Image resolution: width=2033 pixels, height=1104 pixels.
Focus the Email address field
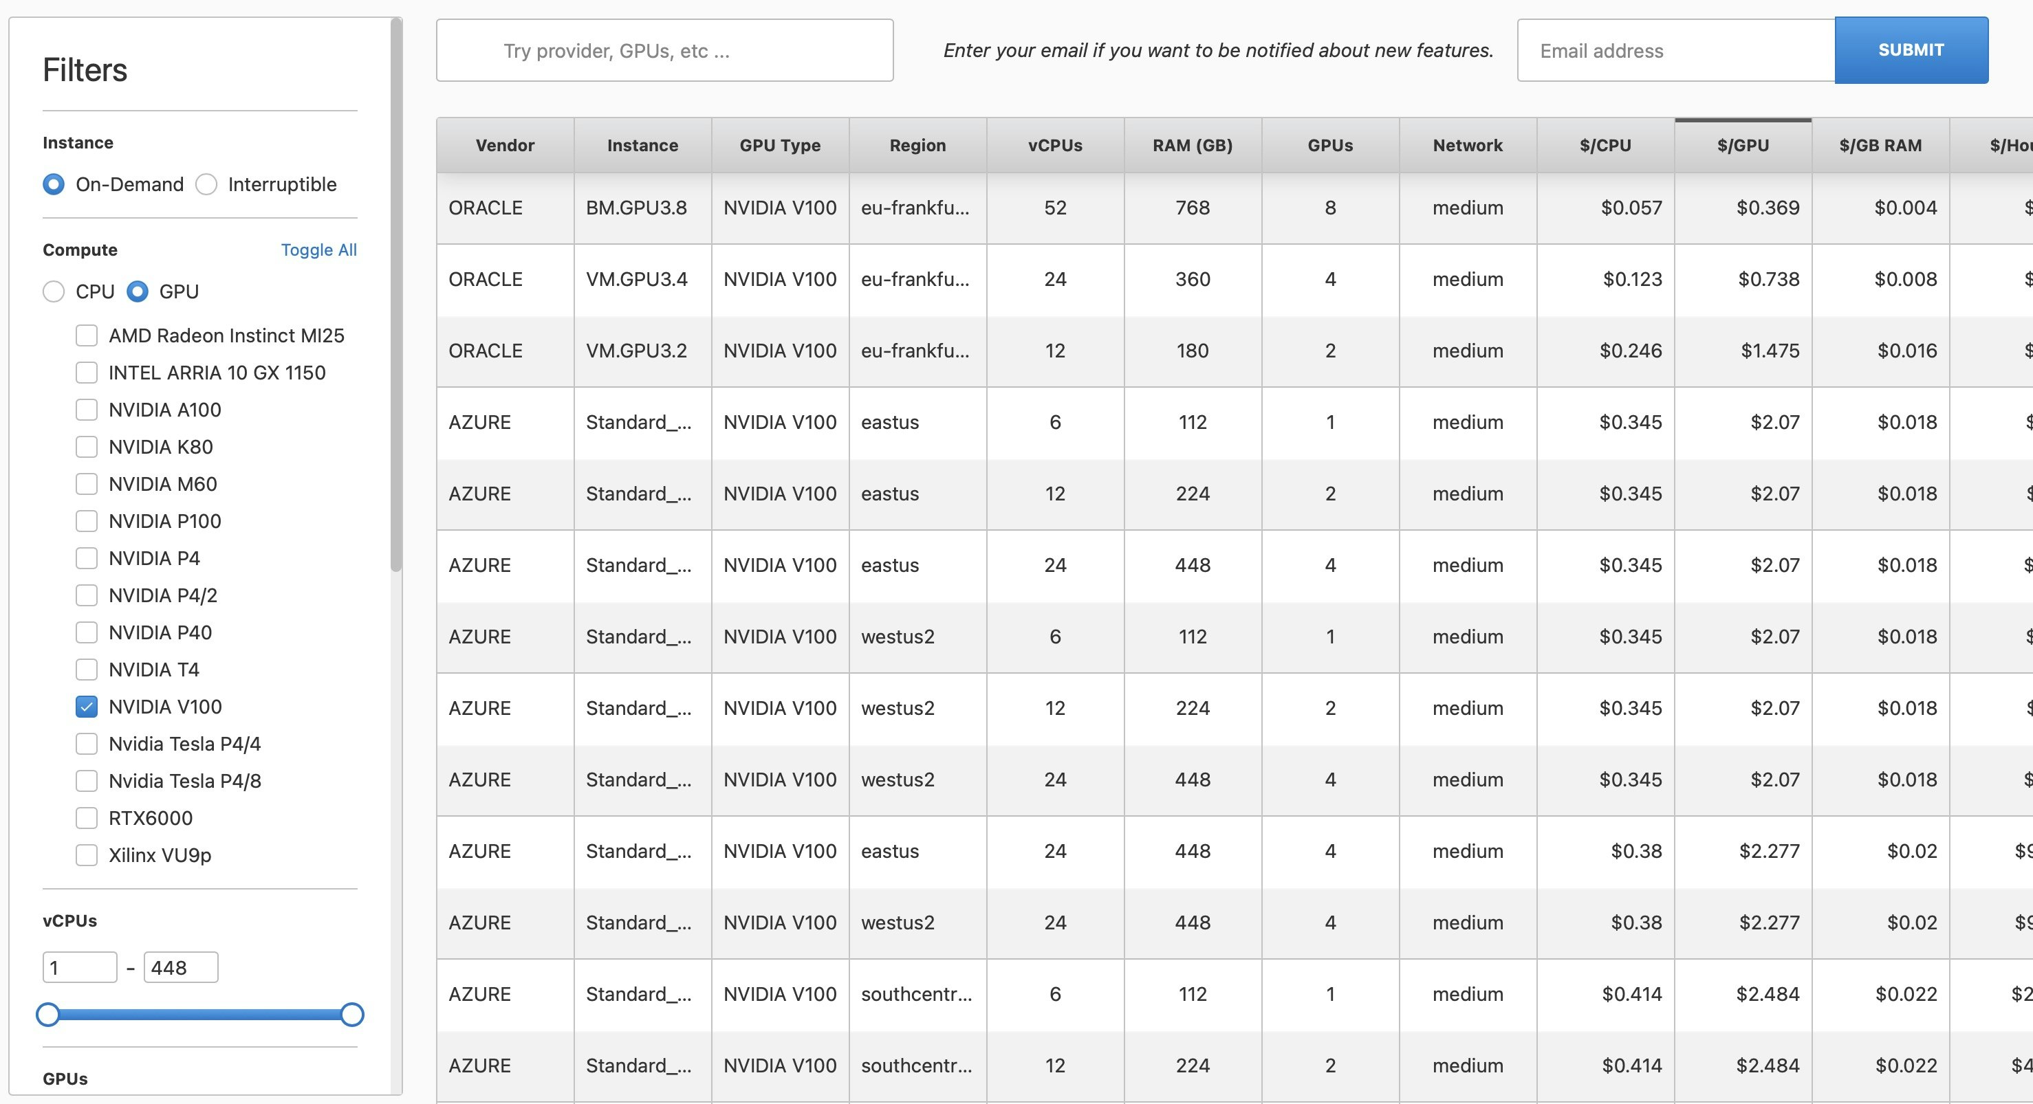point(1675,52)
